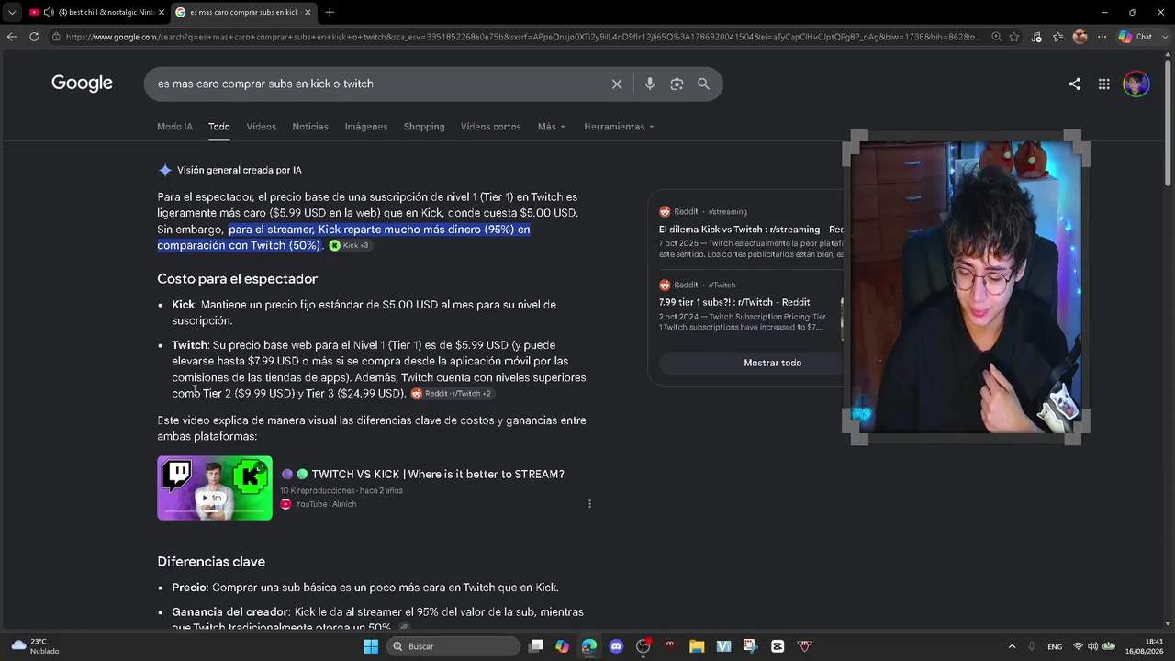Image resolution: width=1175 pixels, height=661 pixels.
Task: Launch Copilot from the taskbar
Action: click(562, 646)
